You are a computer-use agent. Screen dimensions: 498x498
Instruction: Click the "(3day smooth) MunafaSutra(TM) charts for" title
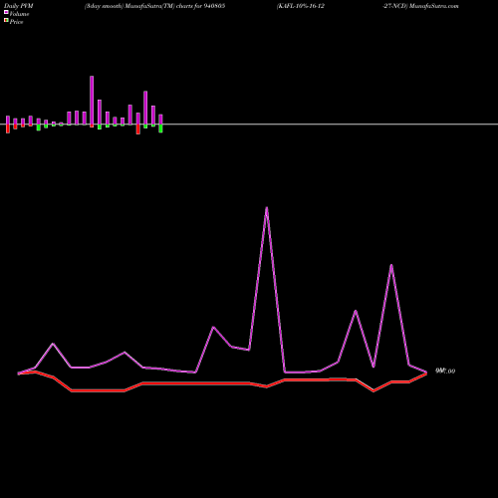click(x=143, y=6)
